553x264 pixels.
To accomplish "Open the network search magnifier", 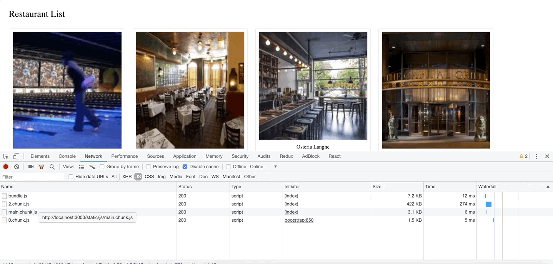I will coord(52,167).
